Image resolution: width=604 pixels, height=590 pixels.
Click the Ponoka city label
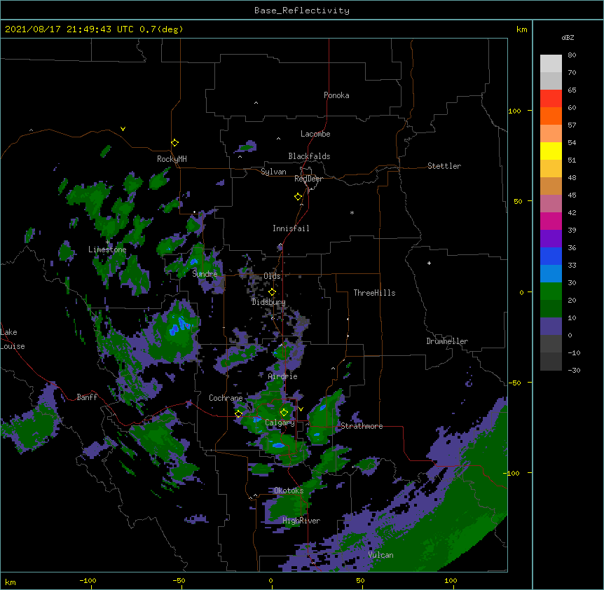tap(336, 95)
